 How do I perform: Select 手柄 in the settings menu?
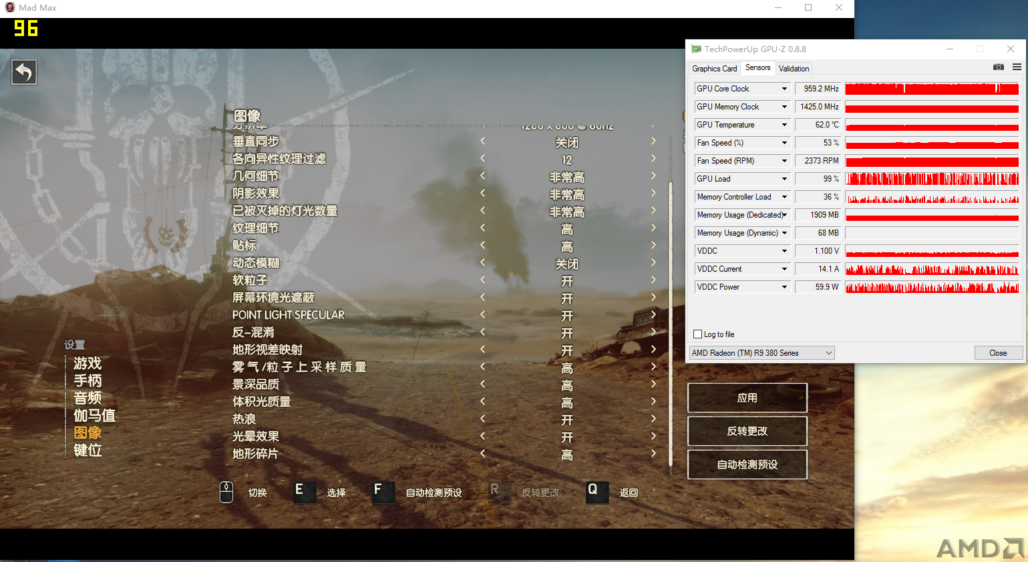[x=88, y=381]
